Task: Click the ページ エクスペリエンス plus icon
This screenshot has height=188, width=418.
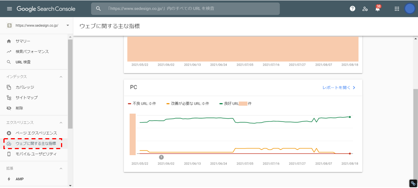Action: 9,133
